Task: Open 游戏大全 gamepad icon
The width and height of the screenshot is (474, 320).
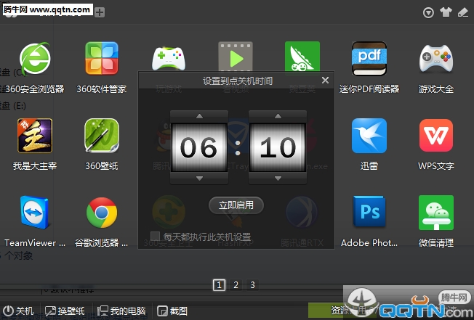Action: tap(436, 59)
